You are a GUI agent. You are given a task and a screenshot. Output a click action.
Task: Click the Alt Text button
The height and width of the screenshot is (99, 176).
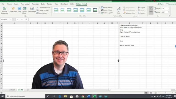pyautogui.click(x=119, y=10)
